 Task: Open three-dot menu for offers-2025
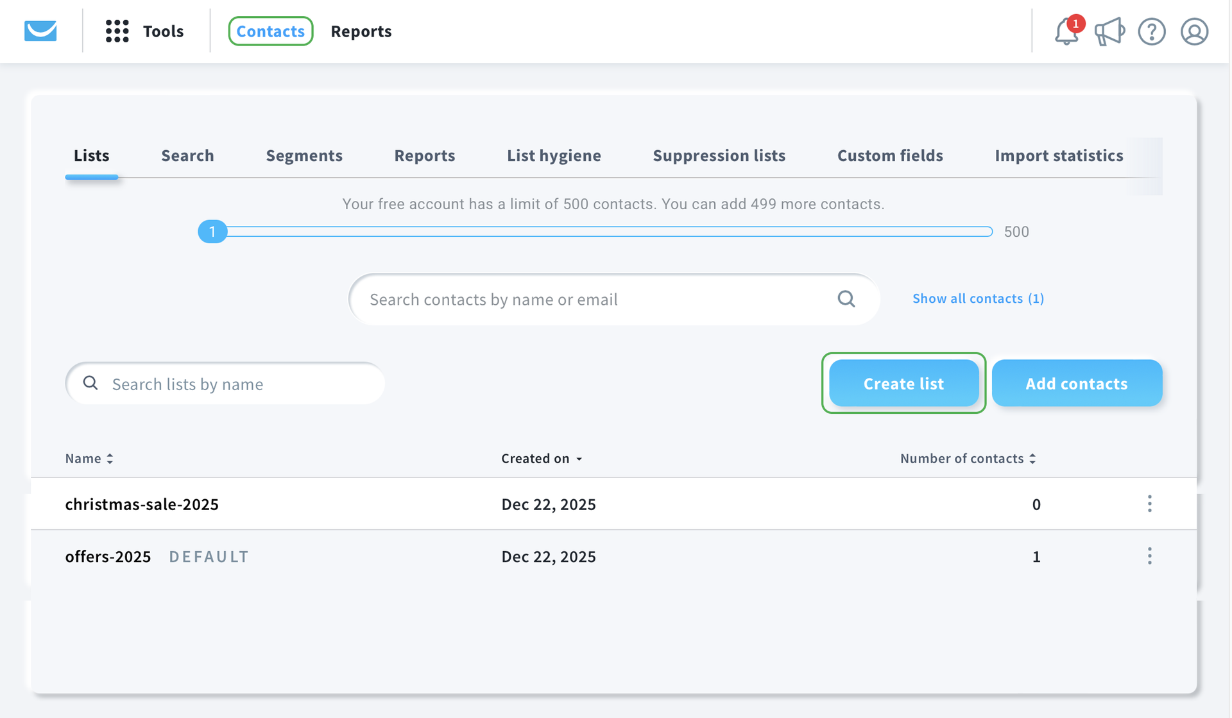1149,556
